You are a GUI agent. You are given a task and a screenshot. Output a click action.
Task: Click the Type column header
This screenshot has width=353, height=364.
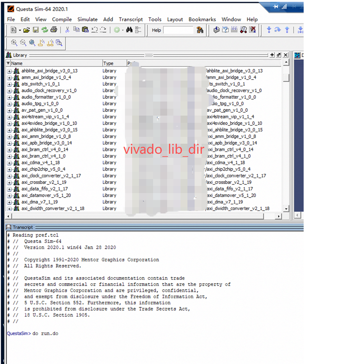pos(114,63)
